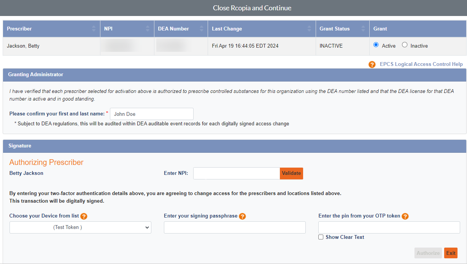Select the Inactive grant radio button
The width and height of the screenshot is (467, 264).
point(405,45)
